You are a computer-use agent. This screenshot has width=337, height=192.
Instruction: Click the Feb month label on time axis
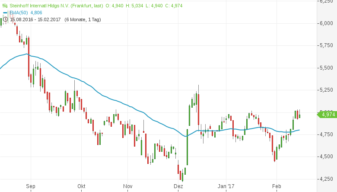277,186
